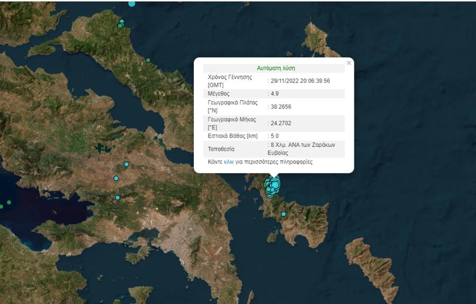Click the green marker in the Gulf of Corinth

click(9, 202)
